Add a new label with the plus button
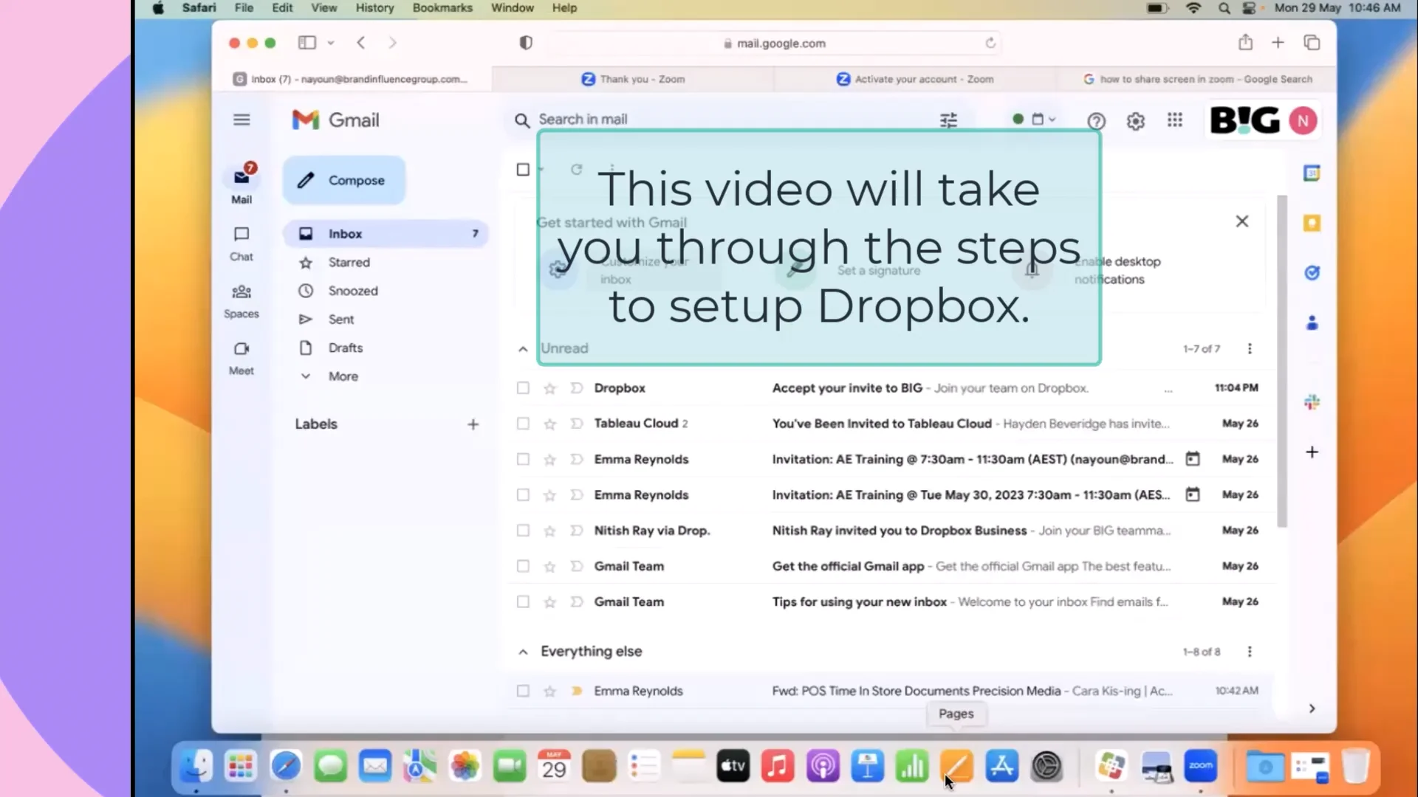 tap(473, 424)
